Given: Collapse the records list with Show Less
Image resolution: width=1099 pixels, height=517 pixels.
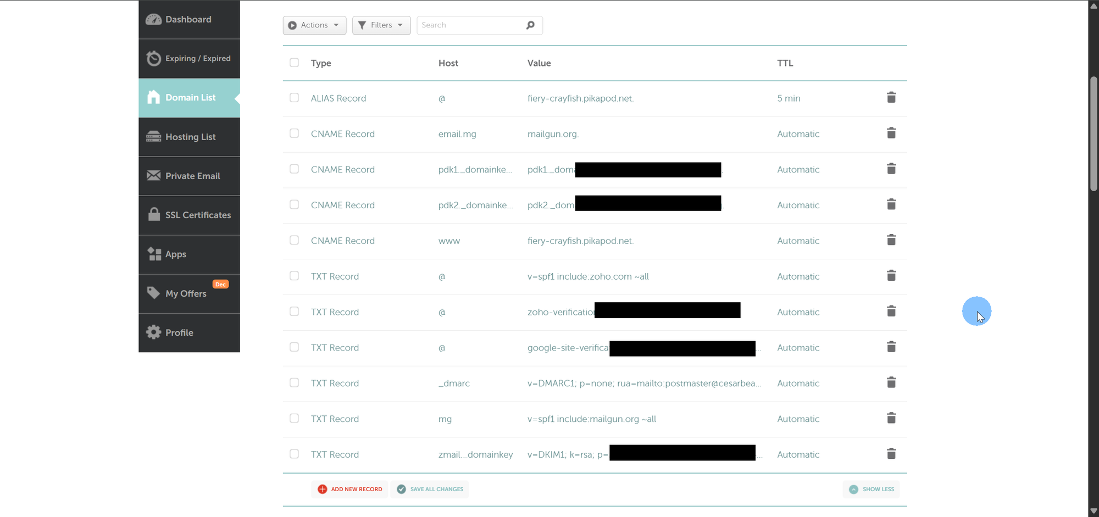Looking at the screenshot, I should pos(871,488).
